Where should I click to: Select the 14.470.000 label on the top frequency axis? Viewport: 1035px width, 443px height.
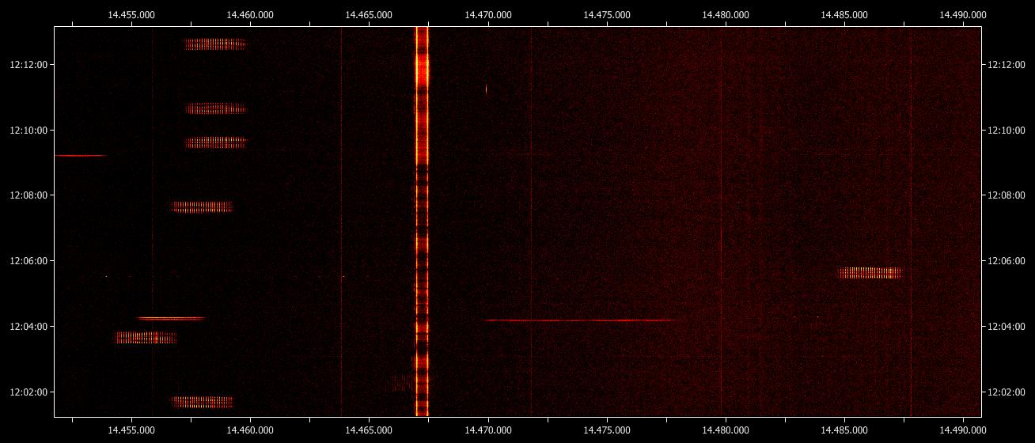point(487,14)
